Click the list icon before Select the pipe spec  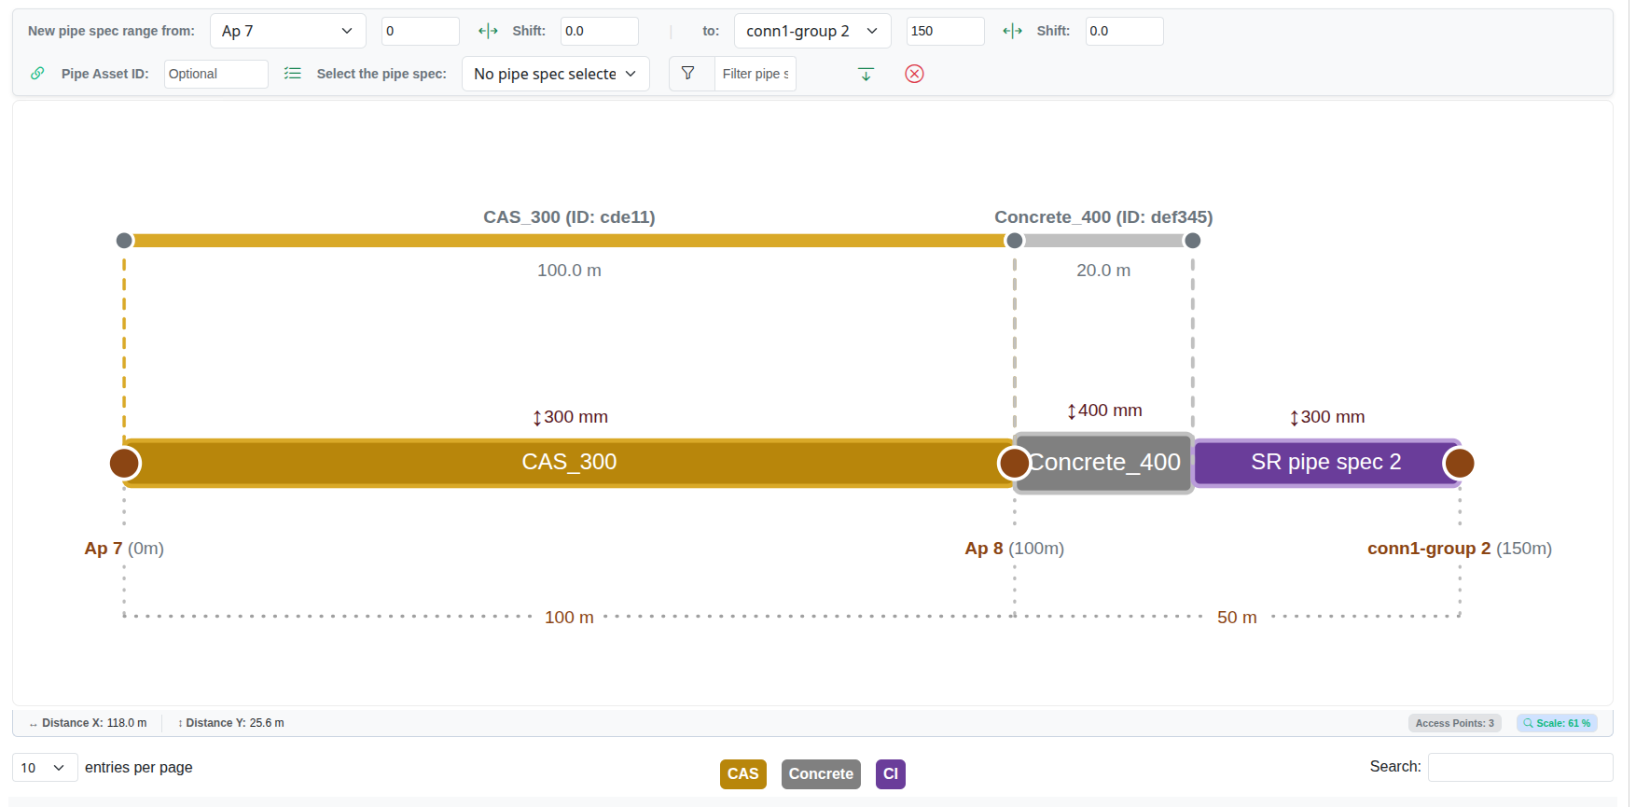point(293,73)
